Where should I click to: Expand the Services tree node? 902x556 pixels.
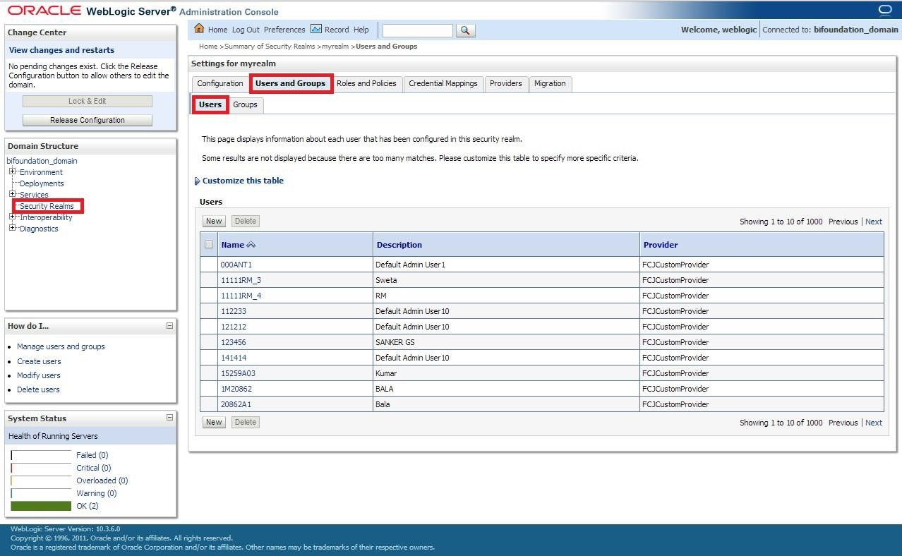tap(12, 194)
